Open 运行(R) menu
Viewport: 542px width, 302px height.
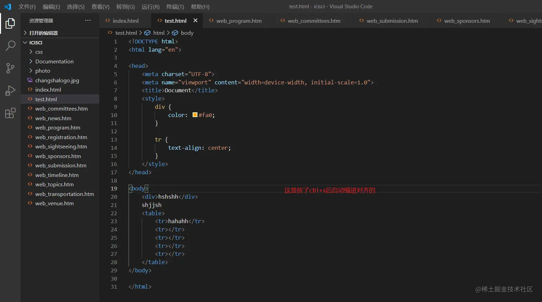pos(151,6)
